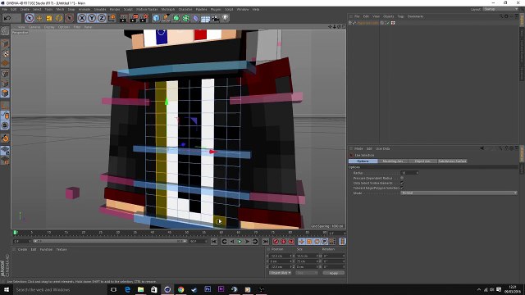Click Enable Axis icon in left sidebar
The width and height of the screenshot is (525, 295).
coord(5,106)
